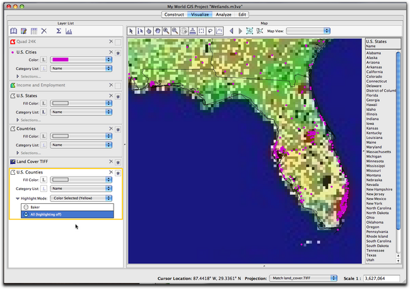The image size is (410, 289).
Task: Show the Quad 24K layer checkbox
Action: click(118, 42)
